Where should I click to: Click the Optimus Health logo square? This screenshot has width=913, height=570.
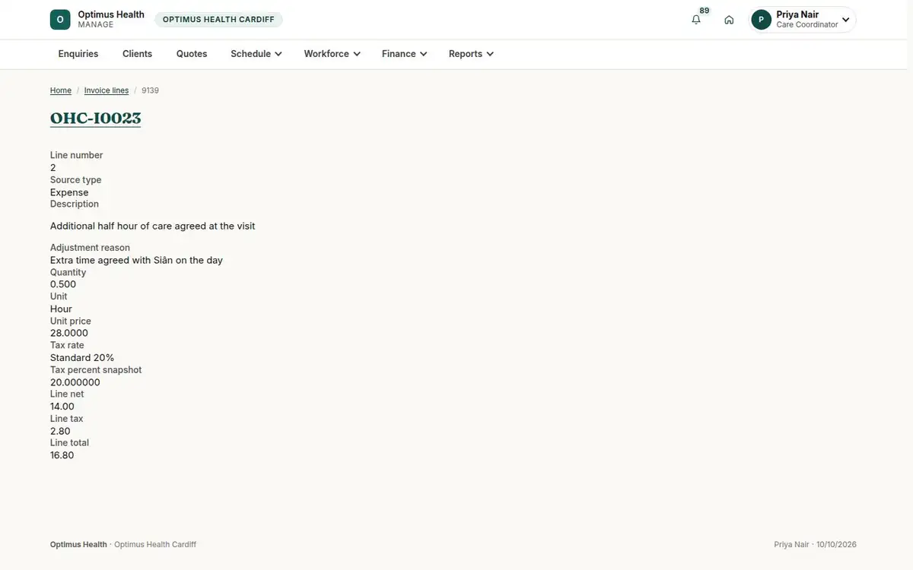click(60, 20)
